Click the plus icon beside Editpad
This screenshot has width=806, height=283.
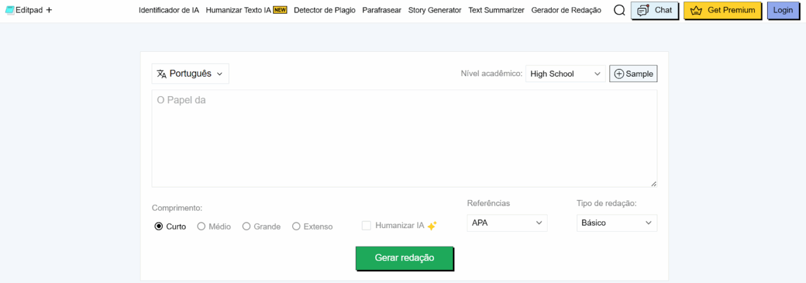49,10
